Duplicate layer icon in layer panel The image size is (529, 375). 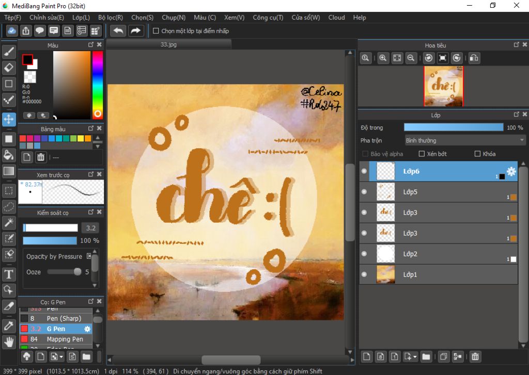click(x=444, y=356)
